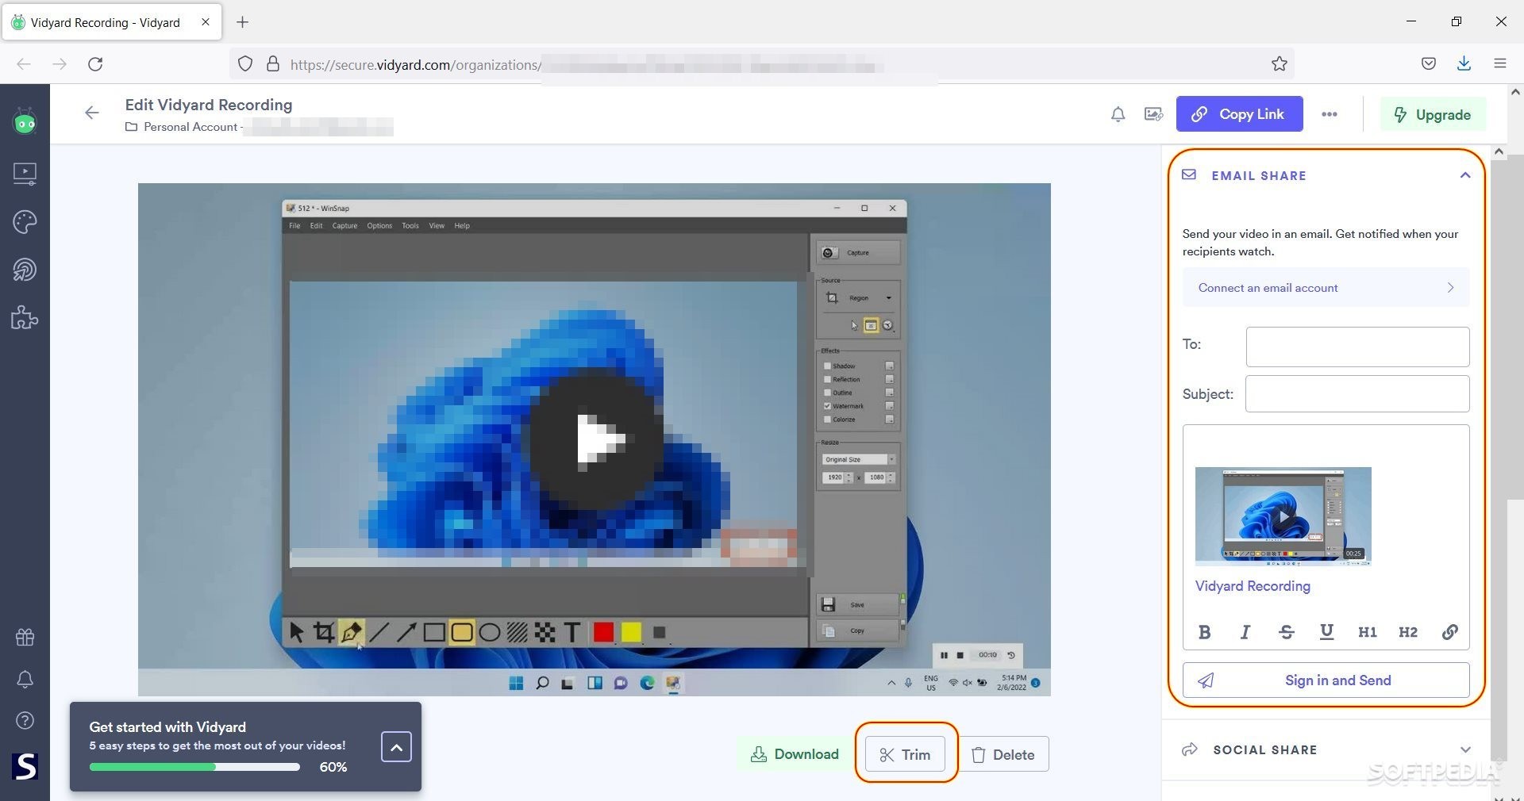Click the 60% onboarding progress bar
The height and width of the screenshot is (801, 1524).
pyautogui.click(x=194, y=767)
